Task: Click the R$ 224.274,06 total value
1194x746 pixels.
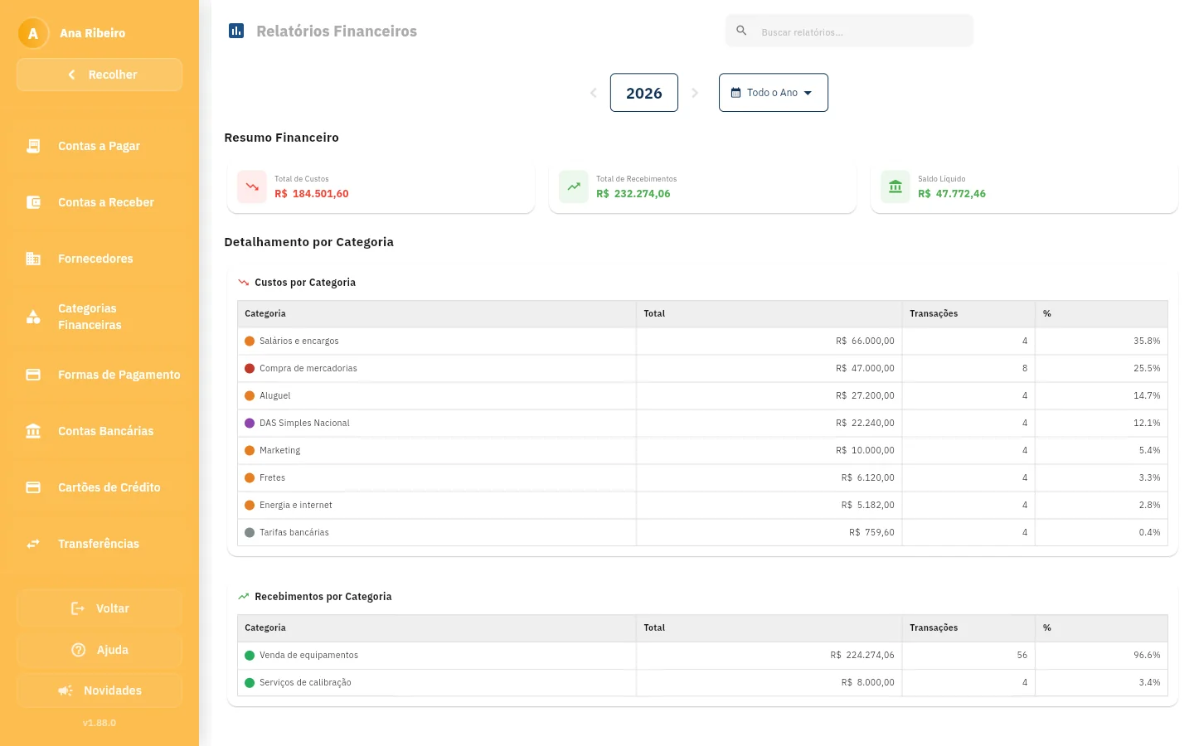Action: [862, 655]
